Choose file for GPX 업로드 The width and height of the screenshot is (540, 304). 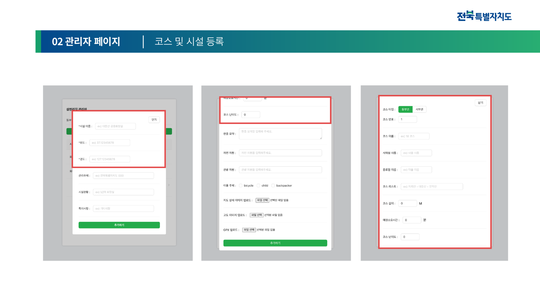click(x=249, y=230)
